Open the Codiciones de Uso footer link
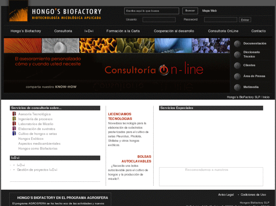Screen dimensions: 276x206 click(253, 195)
